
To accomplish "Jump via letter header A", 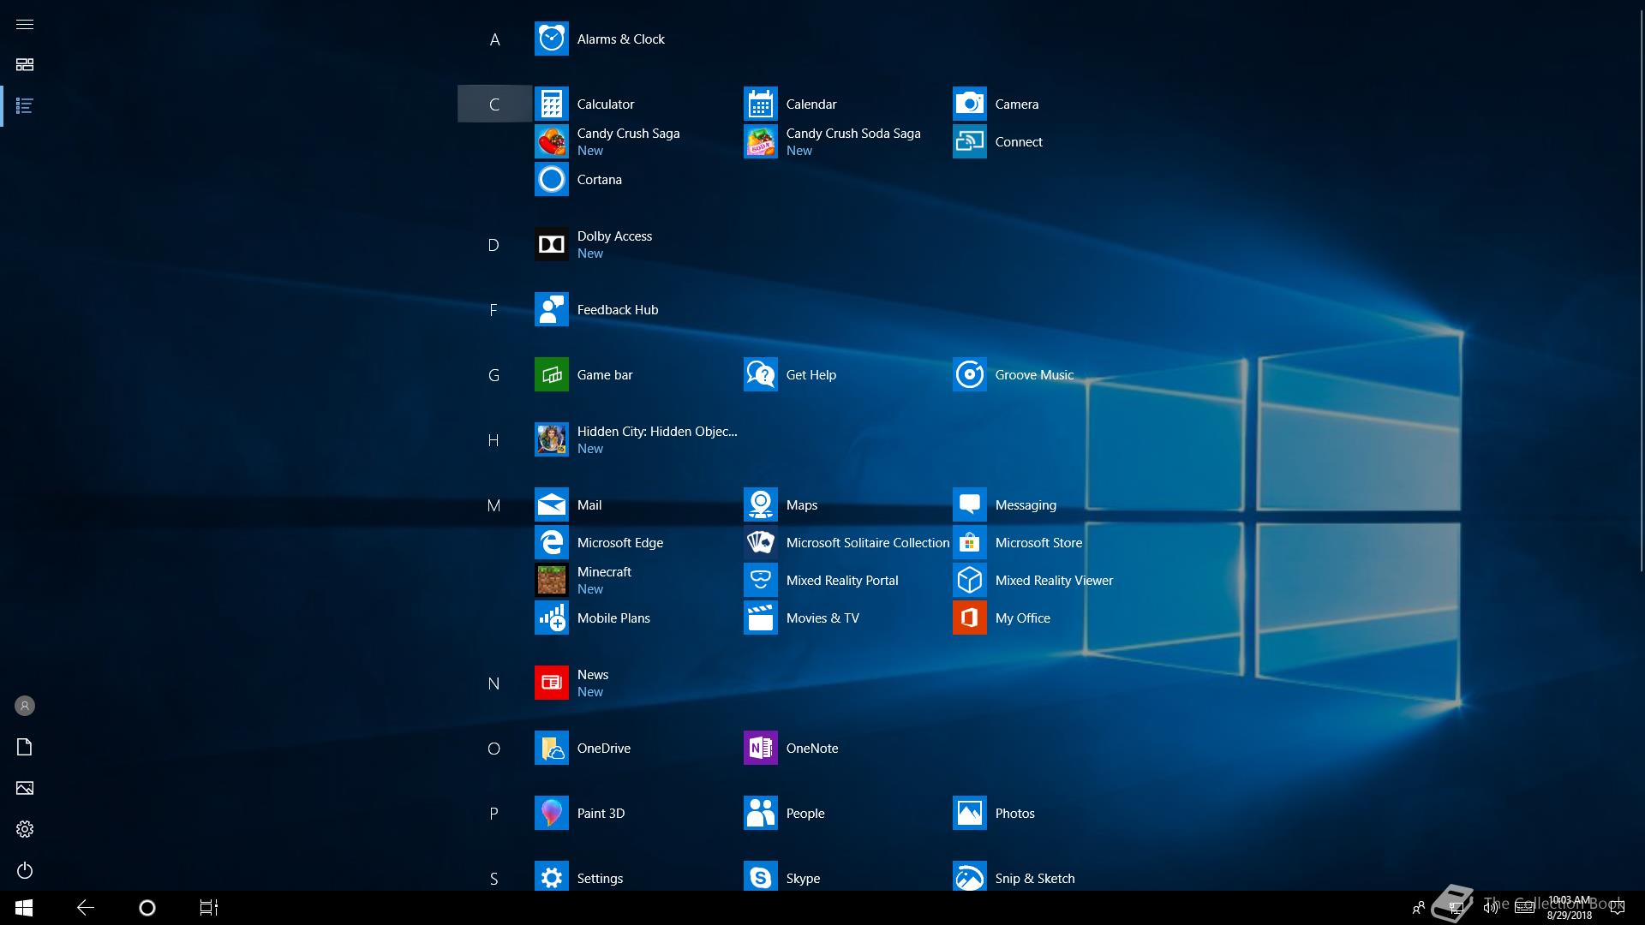I will click(x=494, y=39).
